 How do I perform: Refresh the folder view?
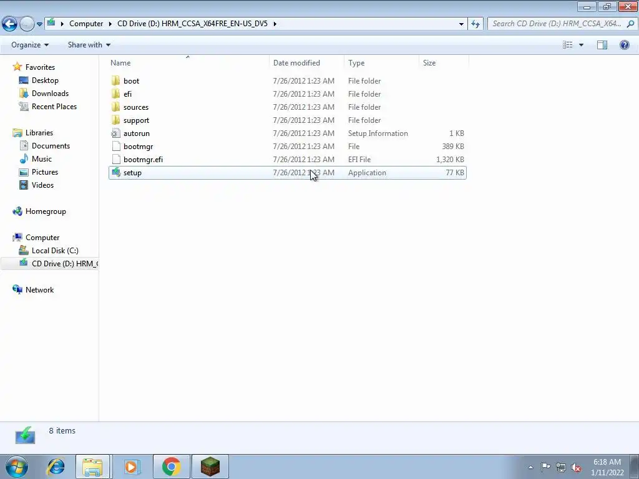click(475, 24)
